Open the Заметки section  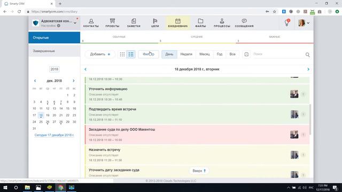coord(134,23)
